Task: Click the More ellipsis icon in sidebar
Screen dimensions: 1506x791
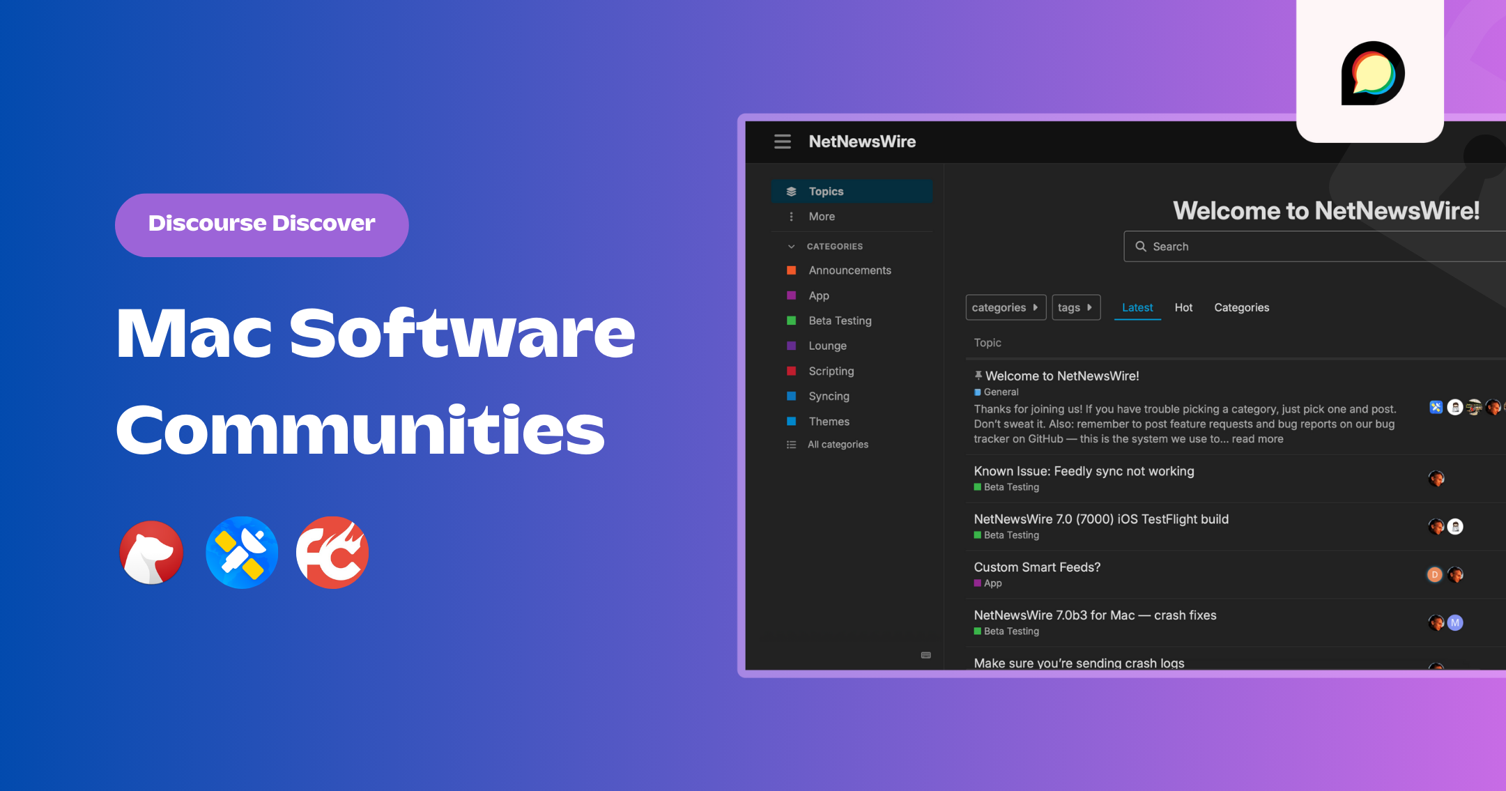Action: pyautogui.click(x=791, y=216)
